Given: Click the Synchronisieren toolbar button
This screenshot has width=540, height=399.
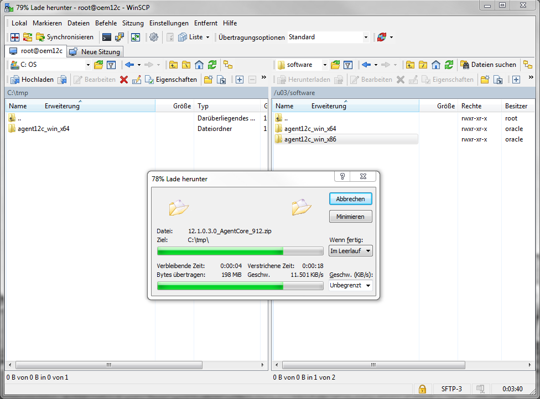Looking at the screenshot, I should (65, 37).
